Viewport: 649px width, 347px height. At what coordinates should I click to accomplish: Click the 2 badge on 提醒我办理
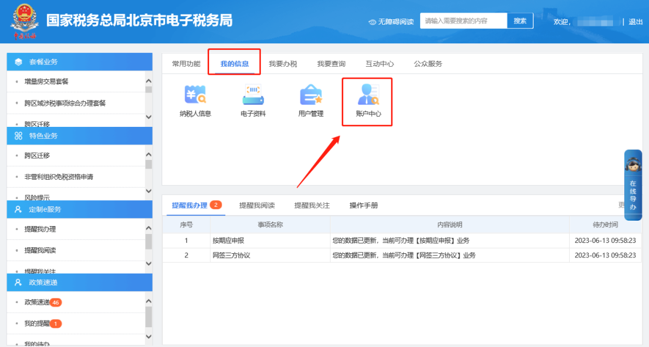216,205
